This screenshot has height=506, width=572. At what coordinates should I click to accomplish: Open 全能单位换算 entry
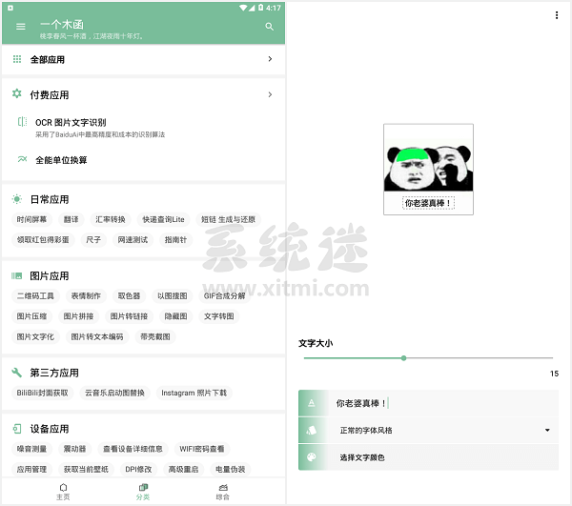pos(144,160)
